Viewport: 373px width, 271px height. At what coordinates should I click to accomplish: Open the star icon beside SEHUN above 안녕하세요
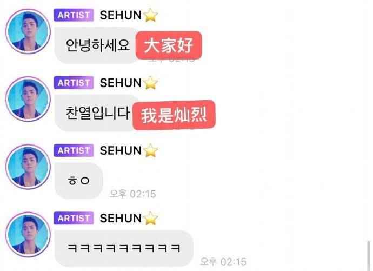click(150, 15)
